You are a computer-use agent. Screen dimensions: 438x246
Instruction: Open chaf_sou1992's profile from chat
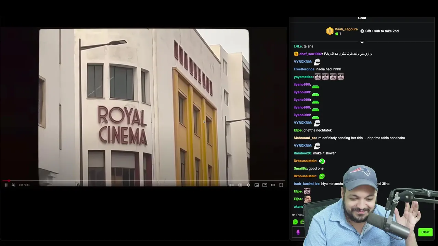pyautogui.click(x=311, y=54)
